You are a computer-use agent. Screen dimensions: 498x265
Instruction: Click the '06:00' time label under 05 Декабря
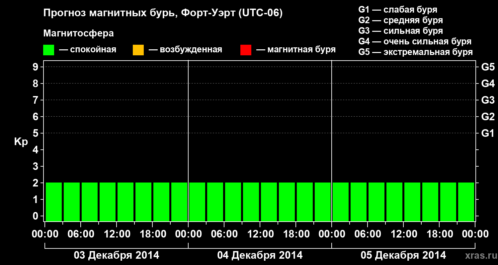(x=368, y=234)
